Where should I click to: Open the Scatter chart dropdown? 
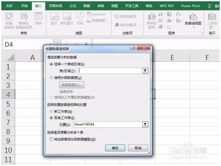[x=170, y=27]
